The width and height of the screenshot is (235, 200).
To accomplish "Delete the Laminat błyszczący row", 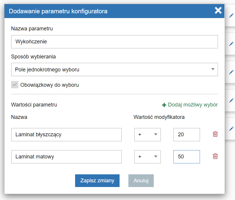I will 215,134.
